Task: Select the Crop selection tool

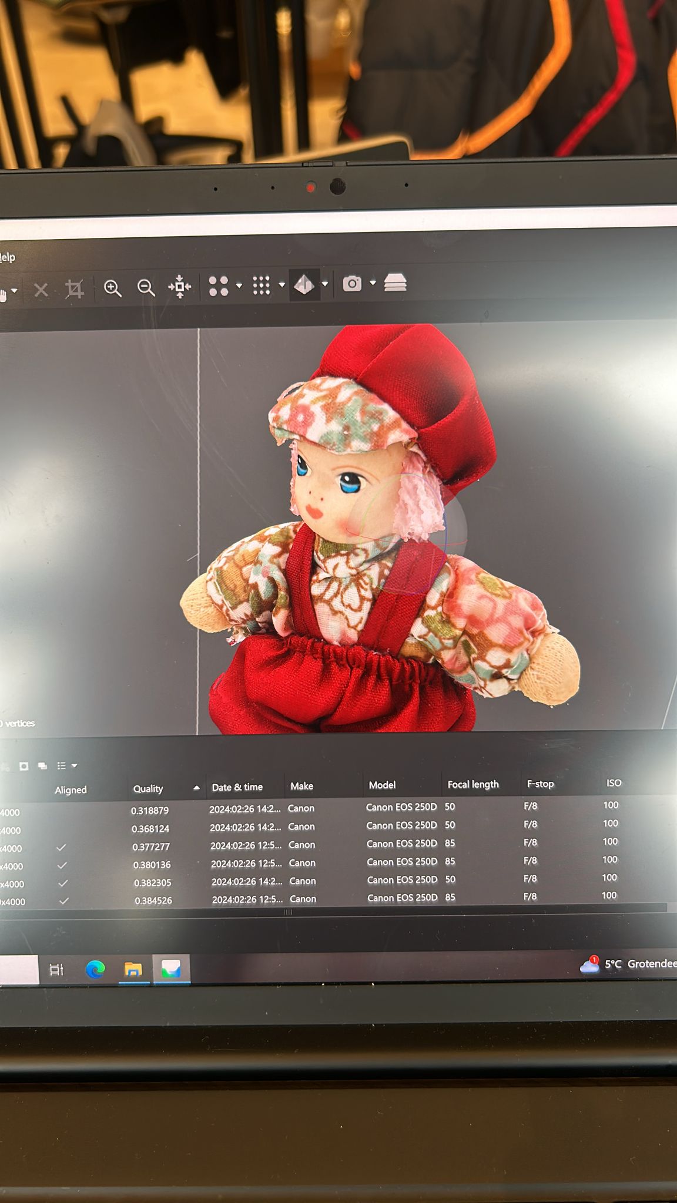Action: coord(75,289)
